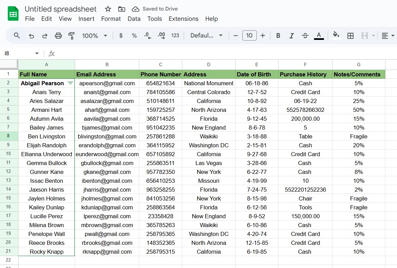Open the Help menu

pos(211,19)
